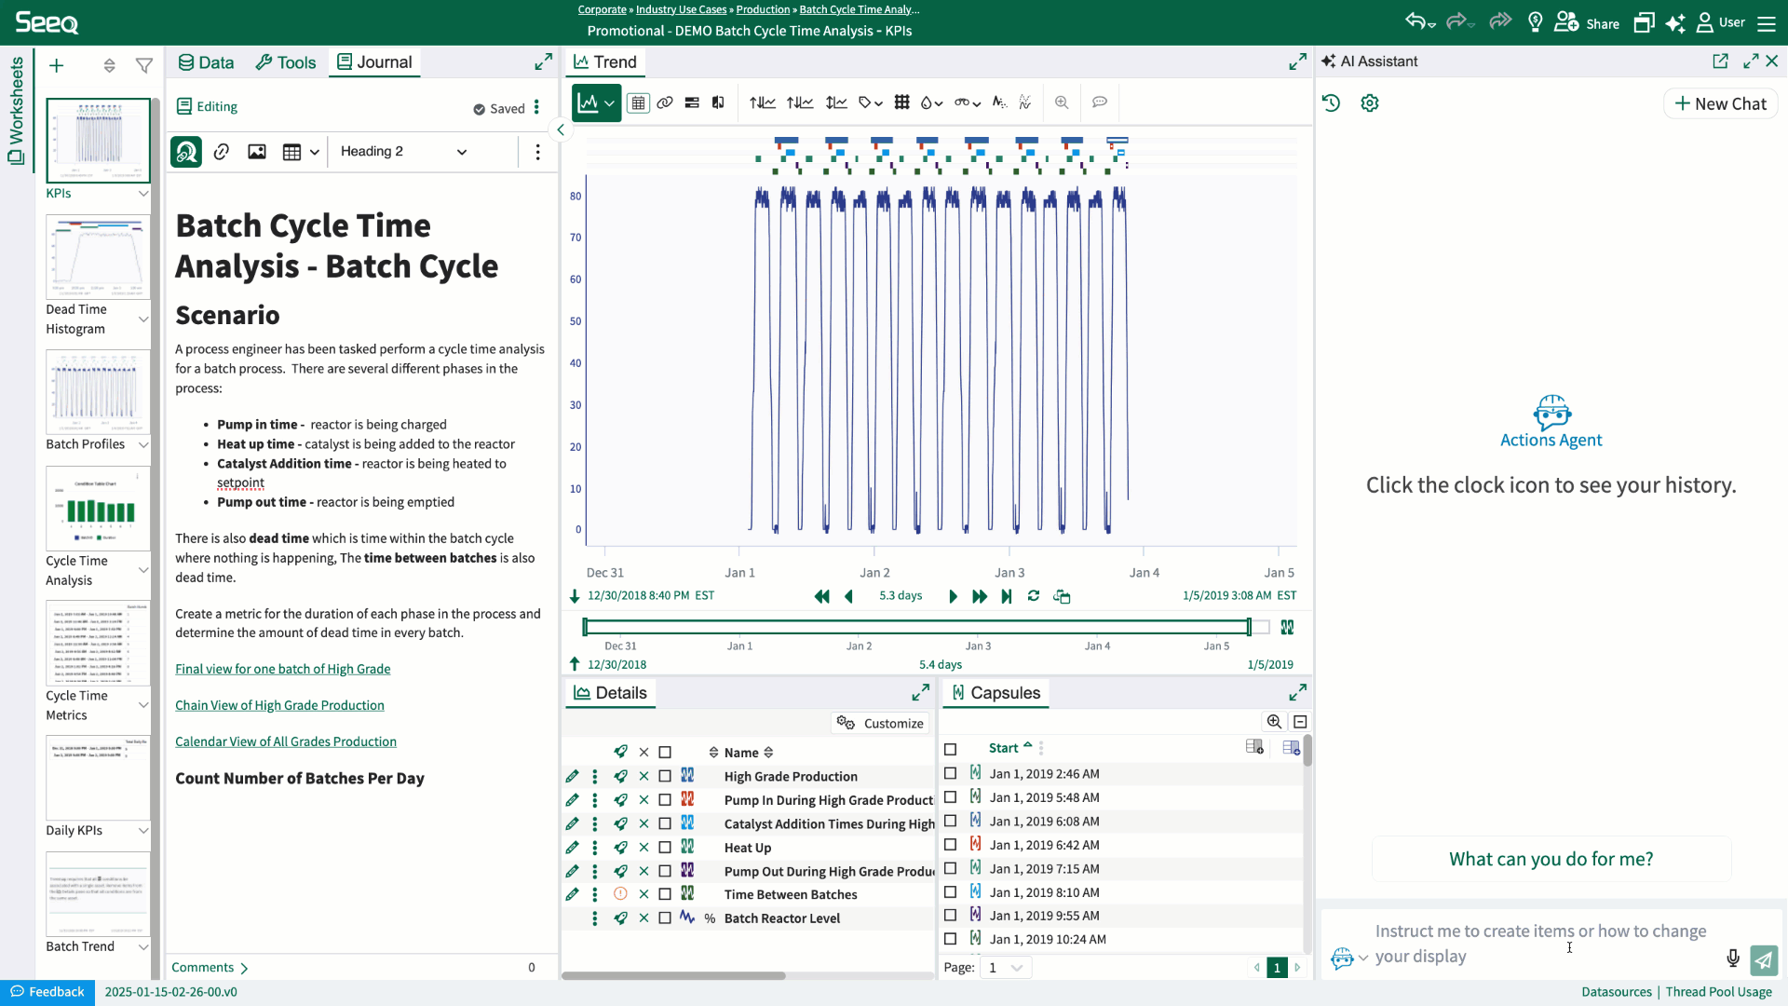Viewport: 1788px width, 1006px height.
Task: Check the box for Batch Reactor Level
Action: click(x=665, y=918)
